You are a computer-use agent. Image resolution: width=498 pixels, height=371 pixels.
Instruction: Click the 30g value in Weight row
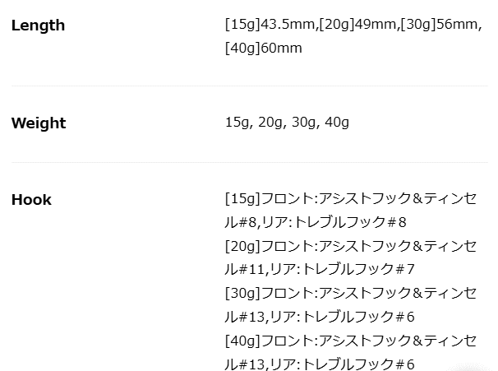pos(303,123)
